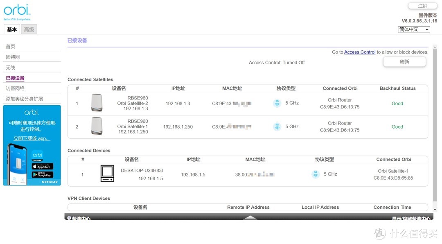
Task: Select 访客网络 in the sidebar menu
Action: coord(15,88)
